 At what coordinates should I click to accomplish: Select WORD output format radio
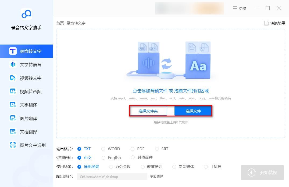(x=103, y=149)
